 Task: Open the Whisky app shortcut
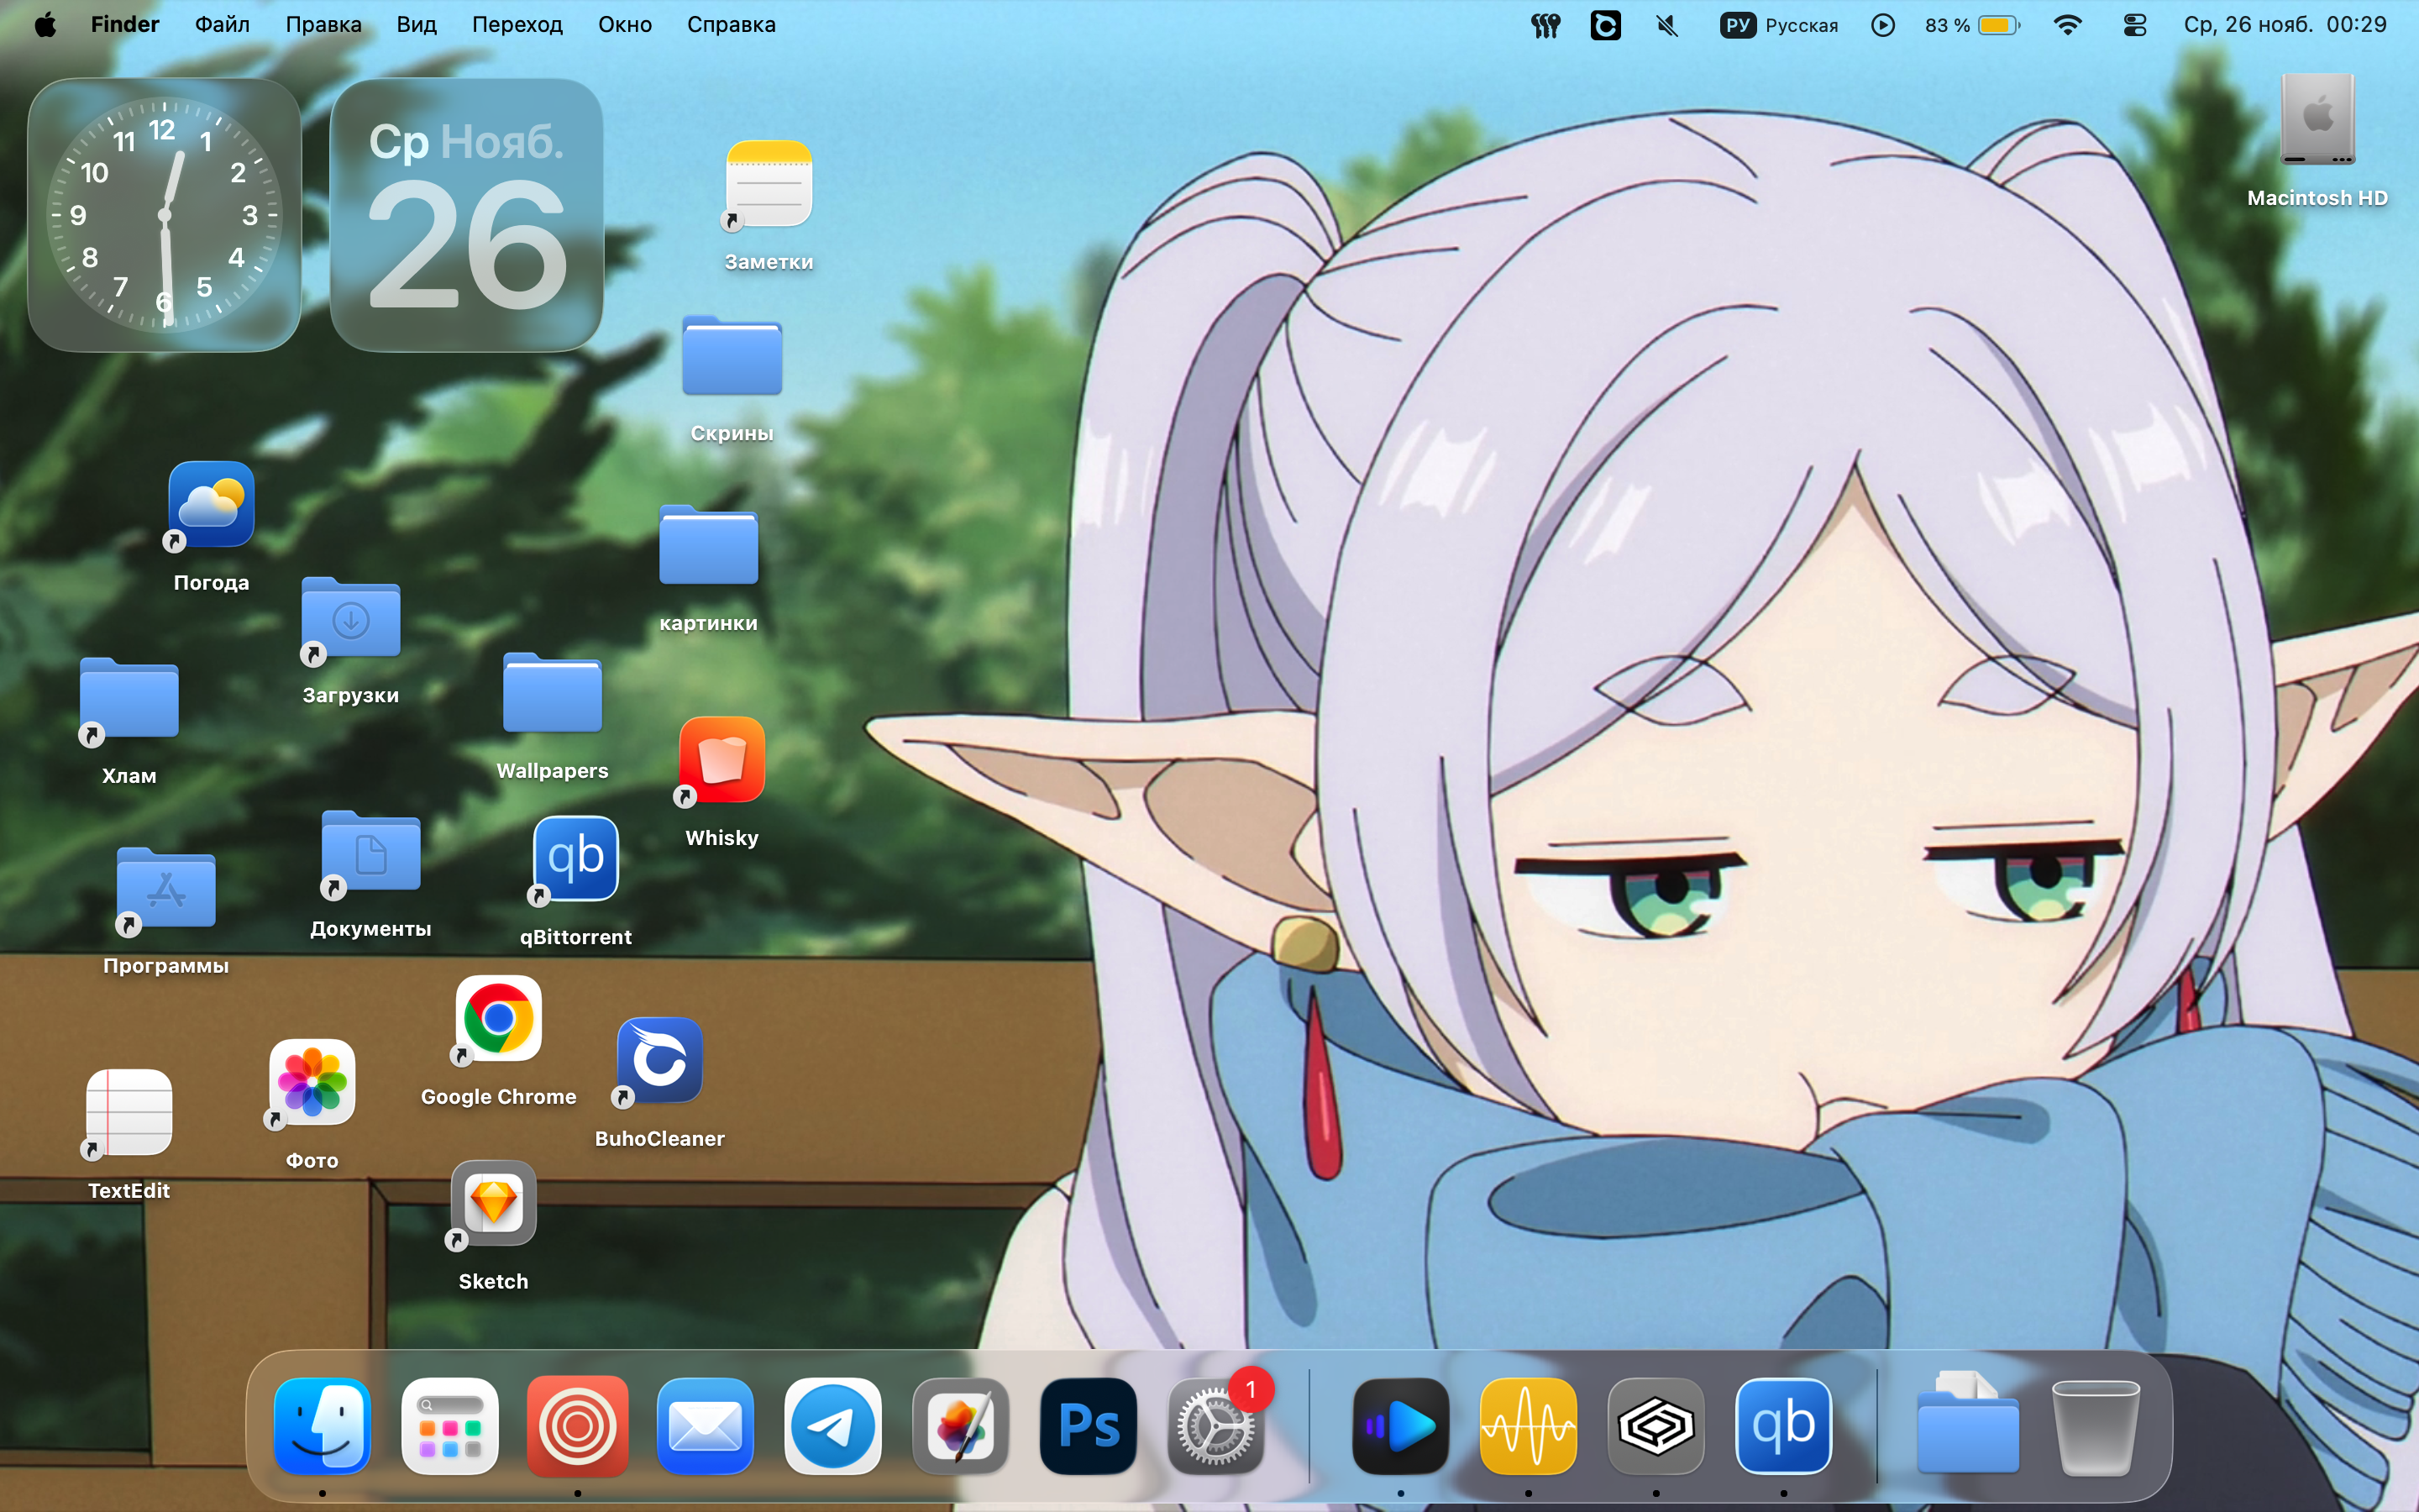tap(722, 760)
